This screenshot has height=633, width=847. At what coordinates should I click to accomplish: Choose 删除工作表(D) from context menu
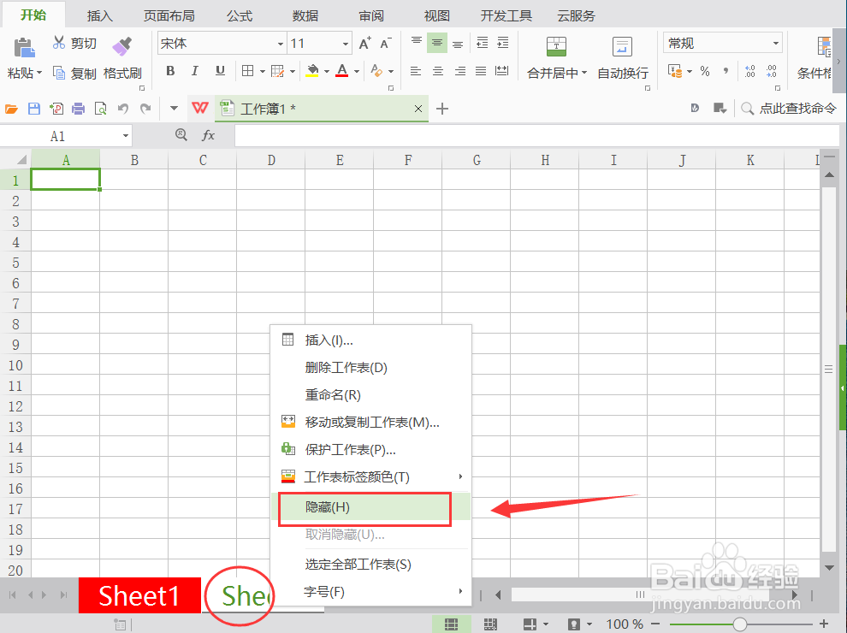(x=370, y=368)
